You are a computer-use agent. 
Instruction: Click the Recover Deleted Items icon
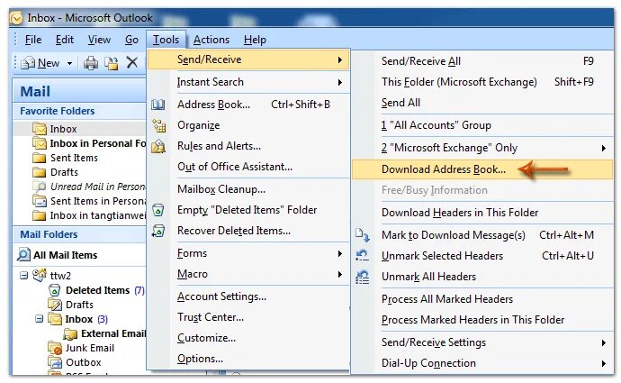pos(158,231)
